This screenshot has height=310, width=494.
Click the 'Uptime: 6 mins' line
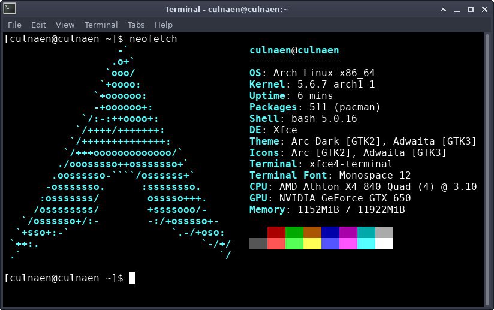click(x=291, y=96)
